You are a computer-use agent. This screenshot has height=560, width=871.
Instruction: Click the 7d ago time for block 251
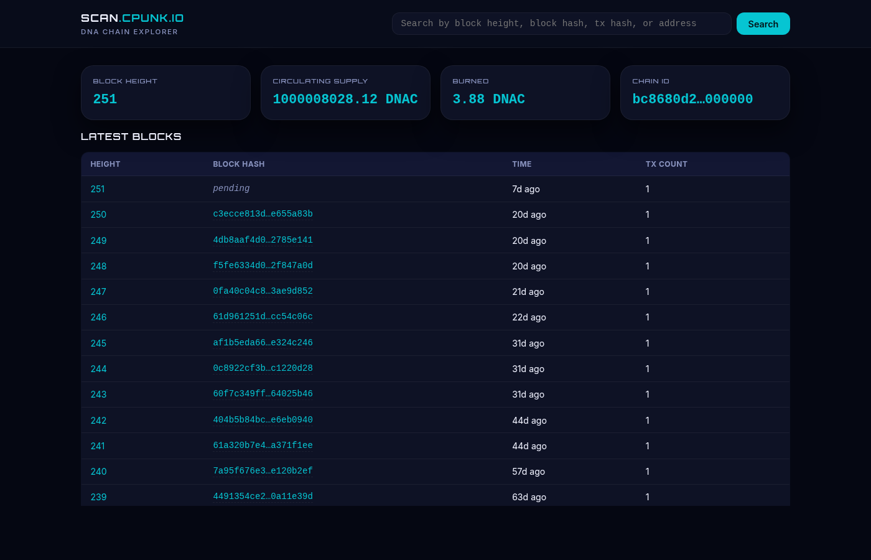click(x=526, y=189)
